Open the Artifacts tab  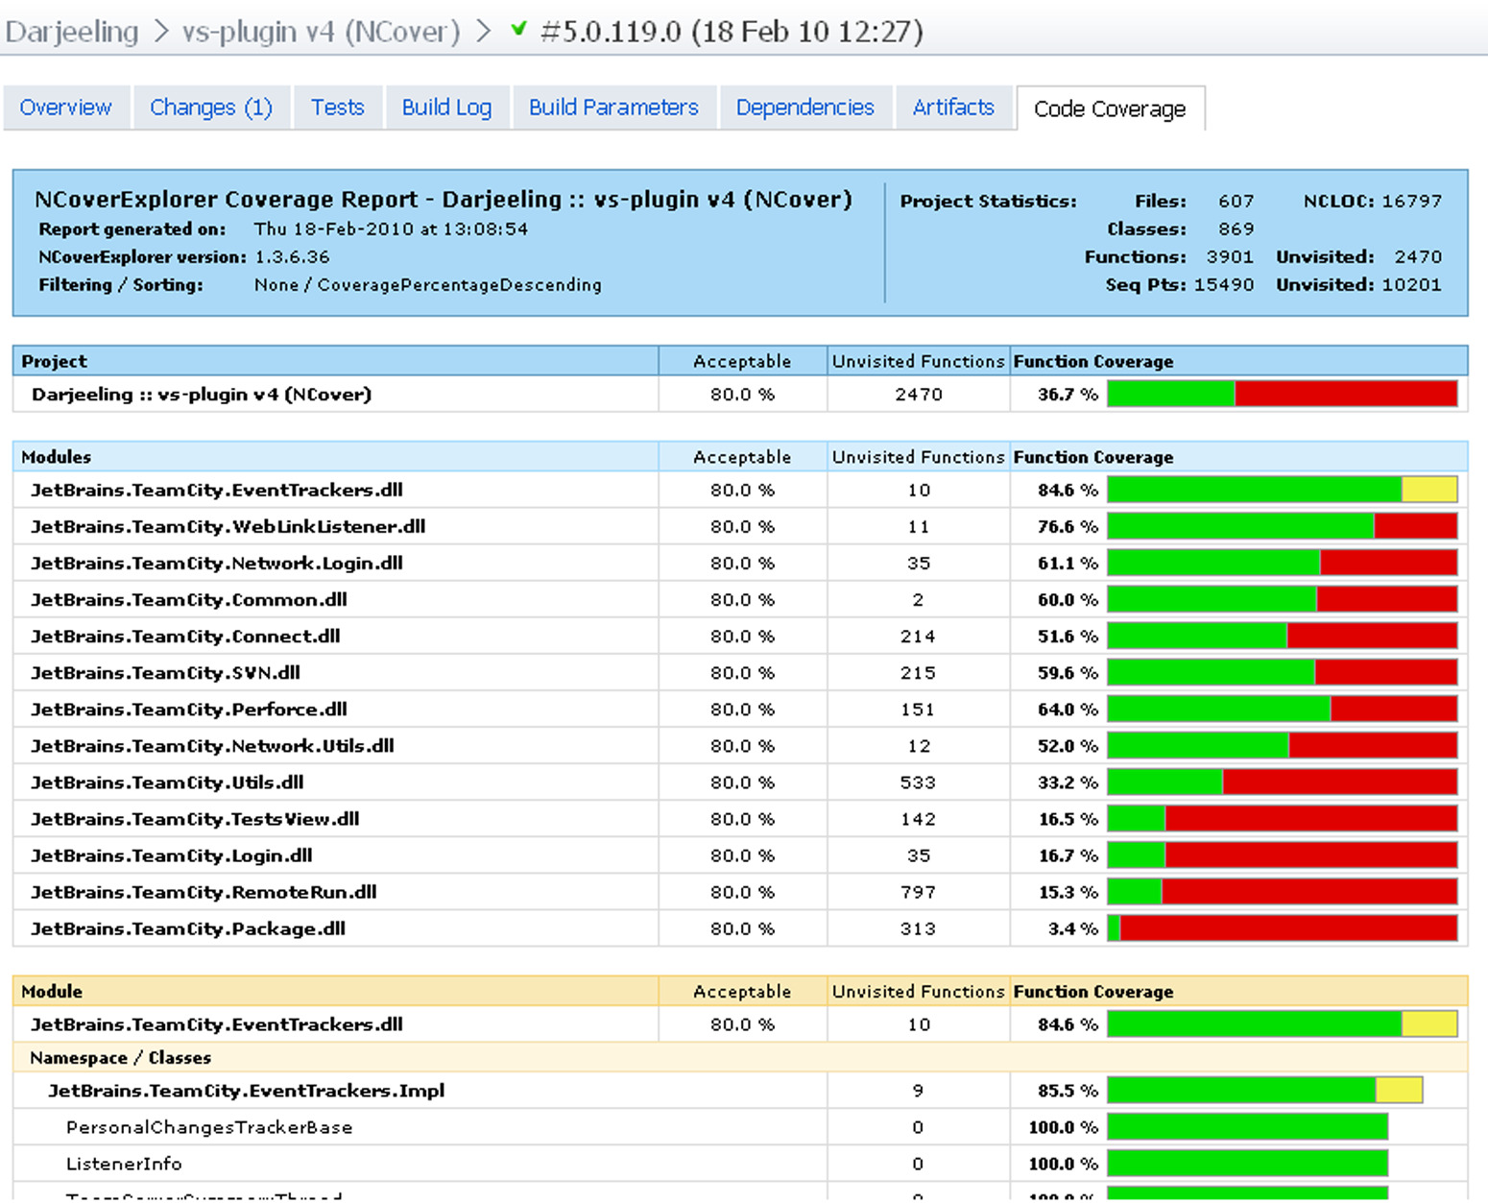point(953,108)
